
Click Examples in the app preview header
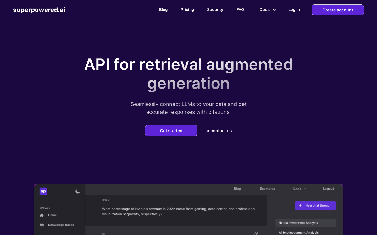(x=267, y=189)
